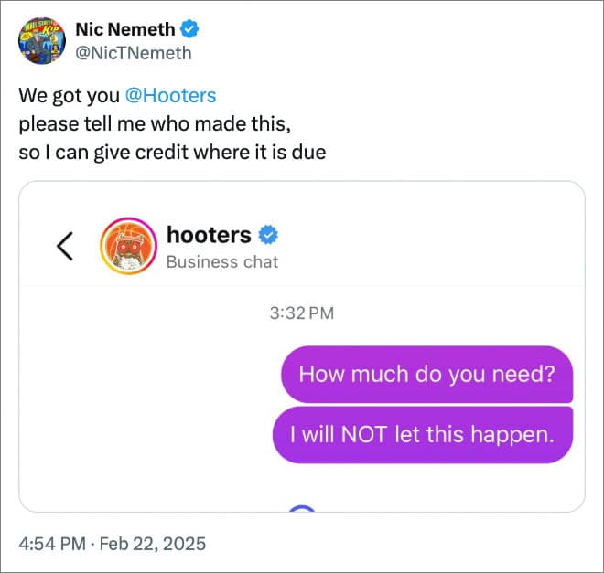
Task: Select the "How much do you need?" bubble
Action: pos(426,374)
